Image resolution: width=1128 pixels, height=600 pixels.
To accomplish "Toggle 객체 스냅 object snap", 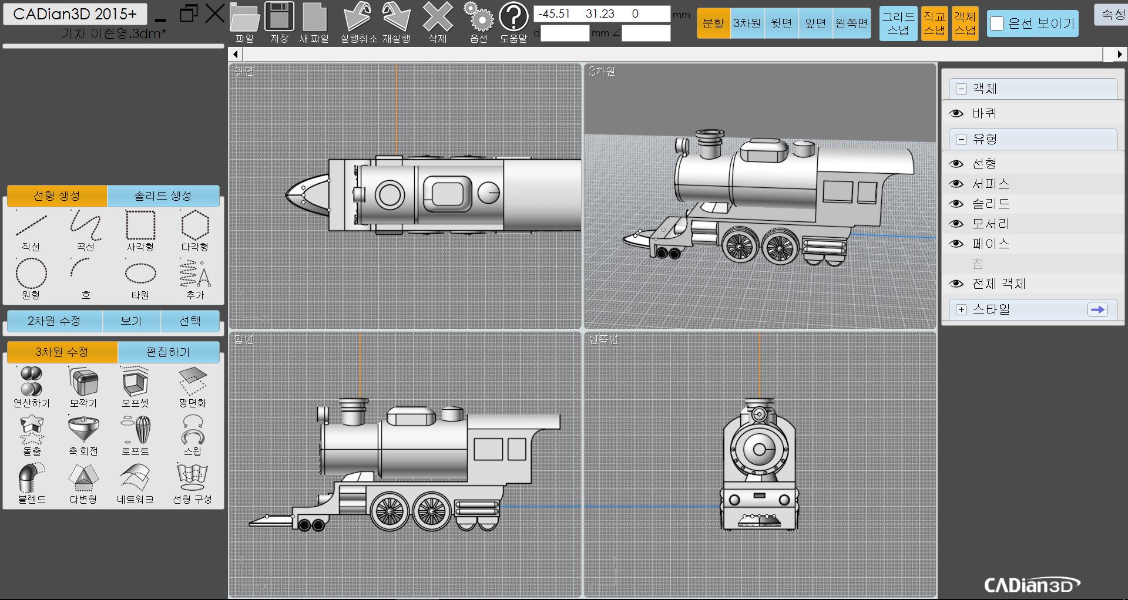I will tap(965, 23).
